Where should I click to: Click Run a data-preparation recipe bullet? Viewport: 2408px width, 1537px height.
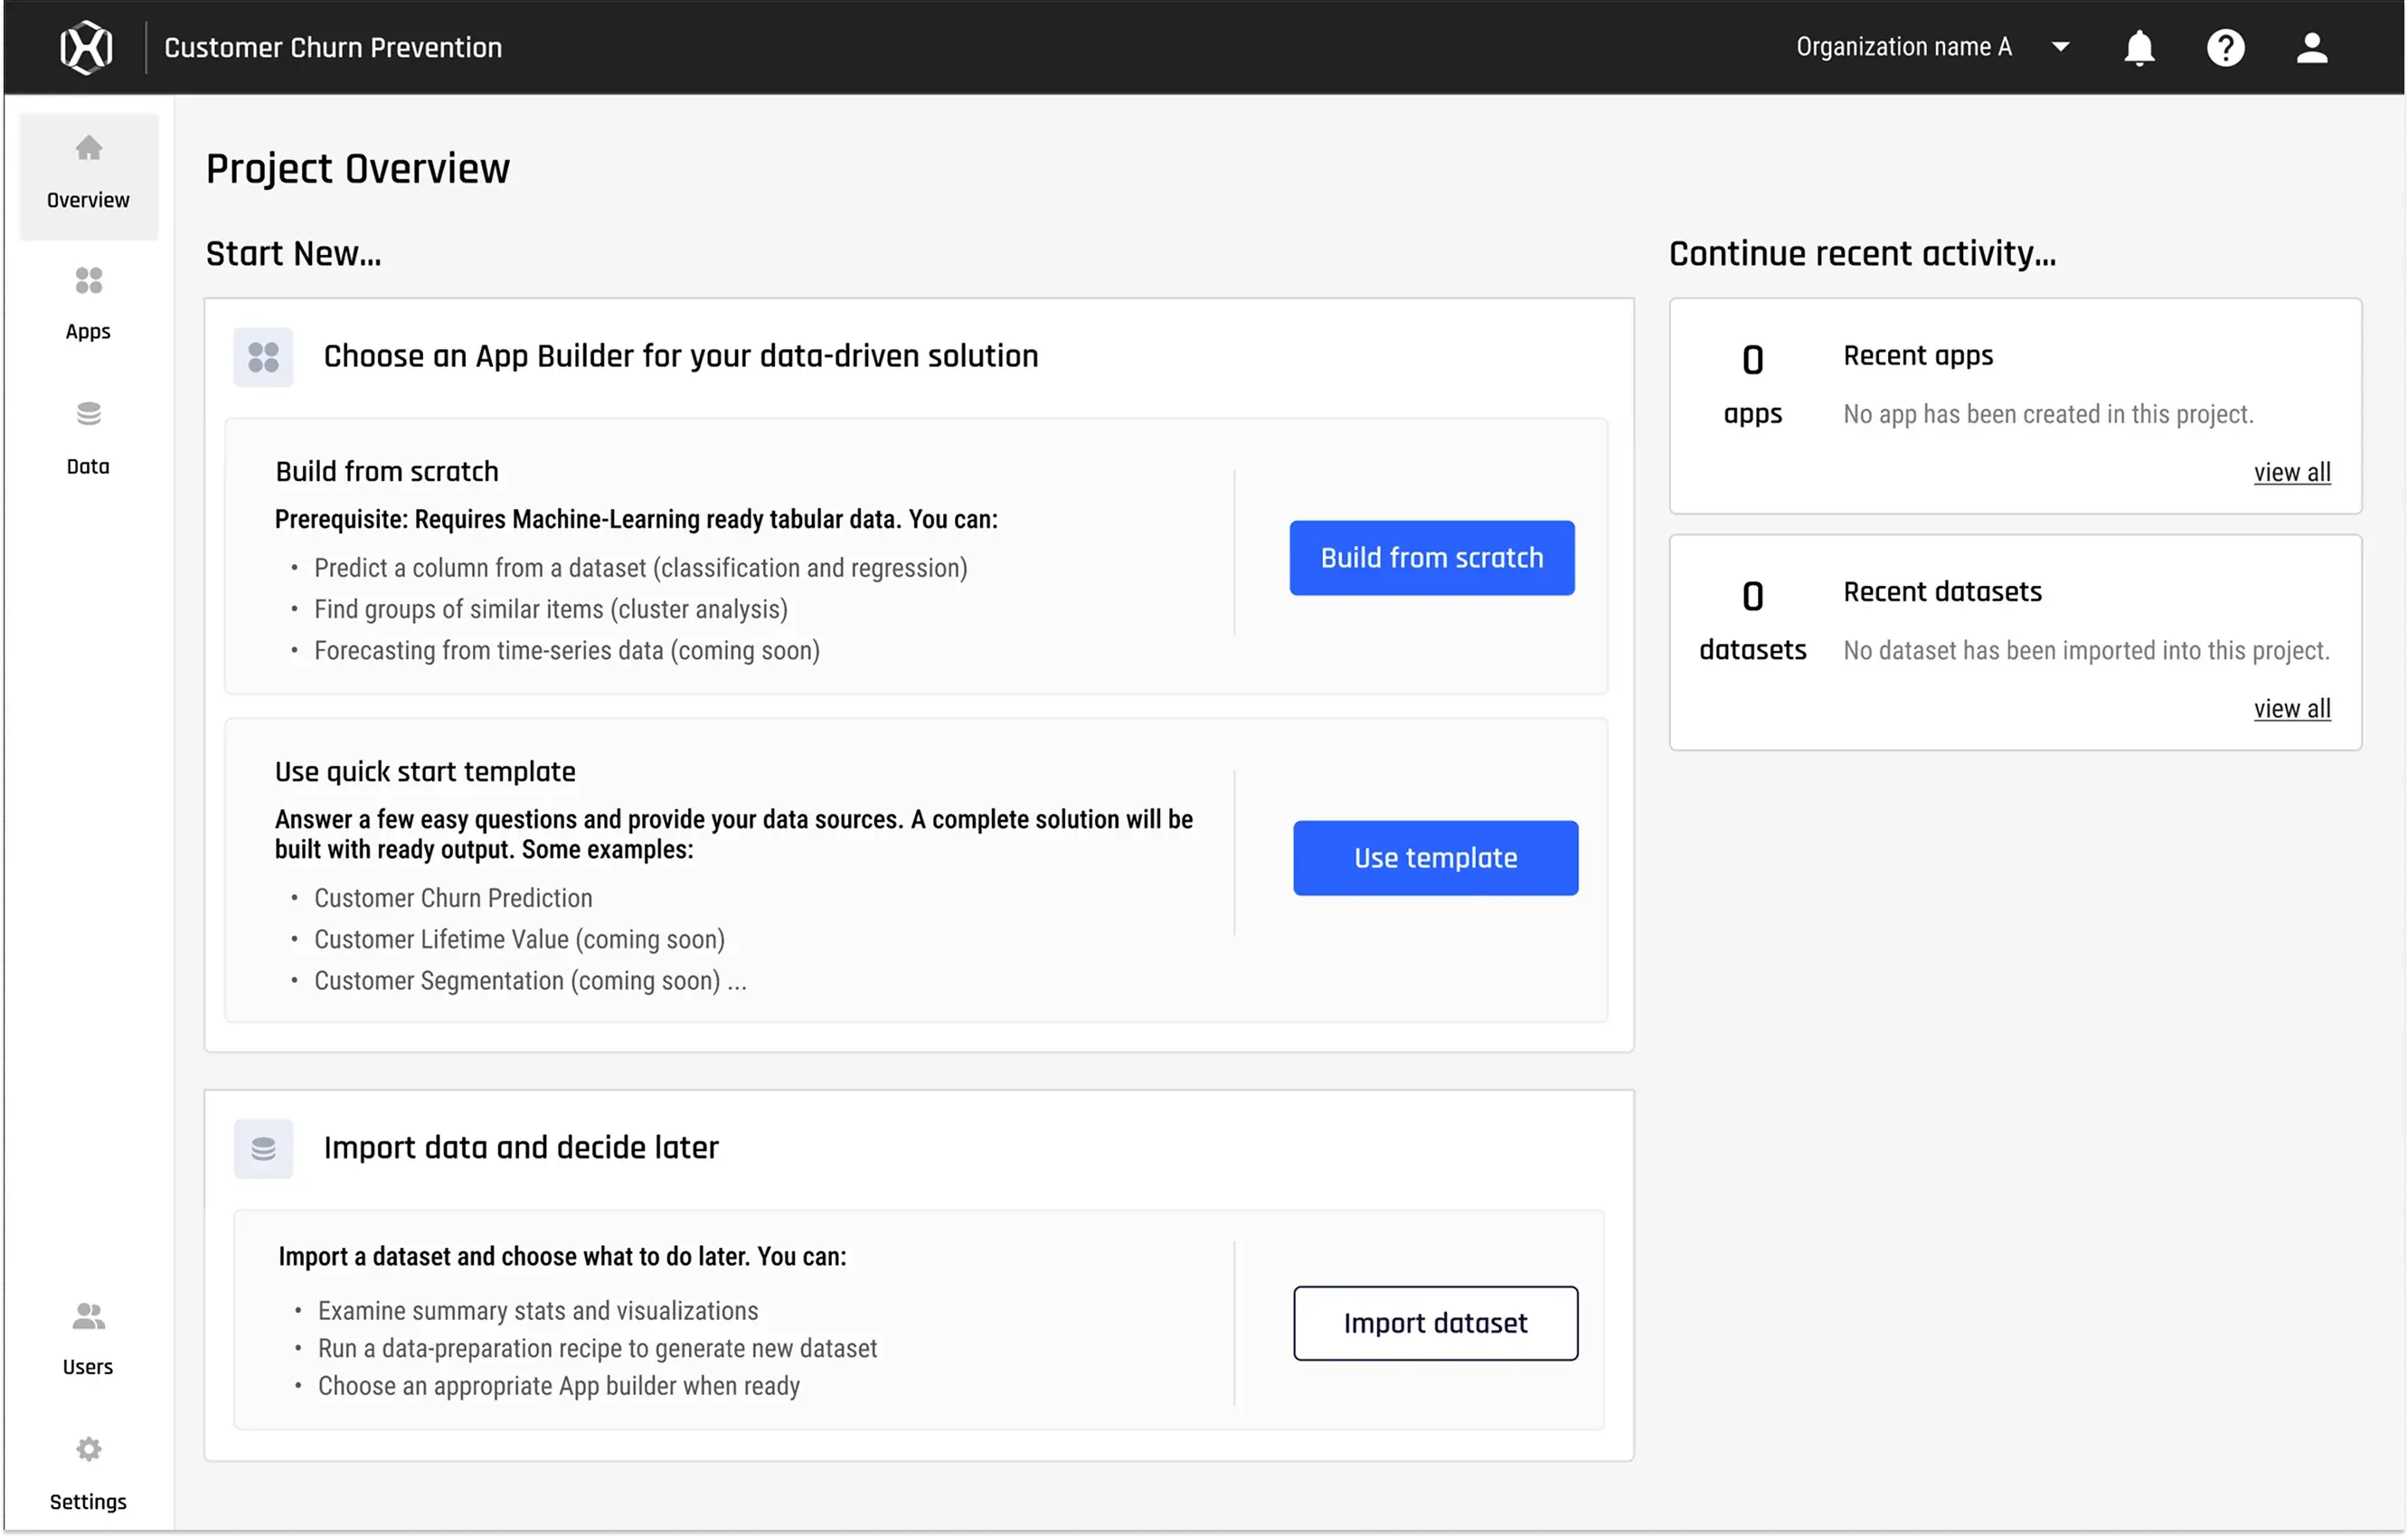pos(597,1349)
